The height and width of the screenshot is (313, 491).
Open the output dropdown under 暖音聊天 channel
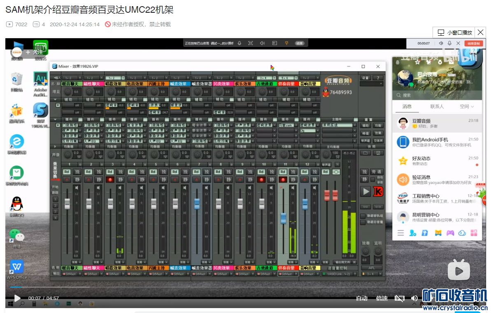click(72, 274)
